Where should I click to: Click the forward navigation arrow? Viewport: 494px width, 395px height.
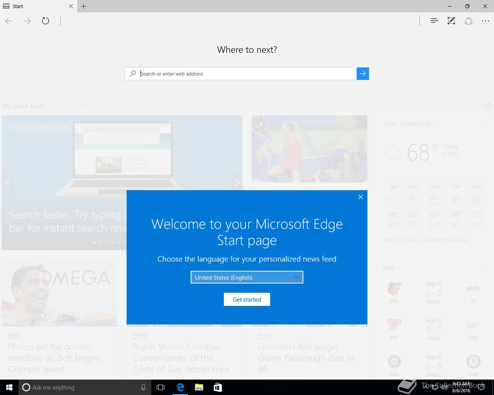click(x=27, y=21)
